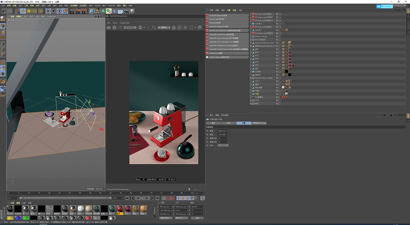Toggle green enable check for 立方体.2

point(281,24)
